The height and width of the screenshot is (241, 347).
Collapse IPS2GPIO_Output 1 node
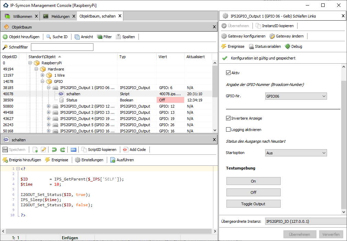(49, 88)
